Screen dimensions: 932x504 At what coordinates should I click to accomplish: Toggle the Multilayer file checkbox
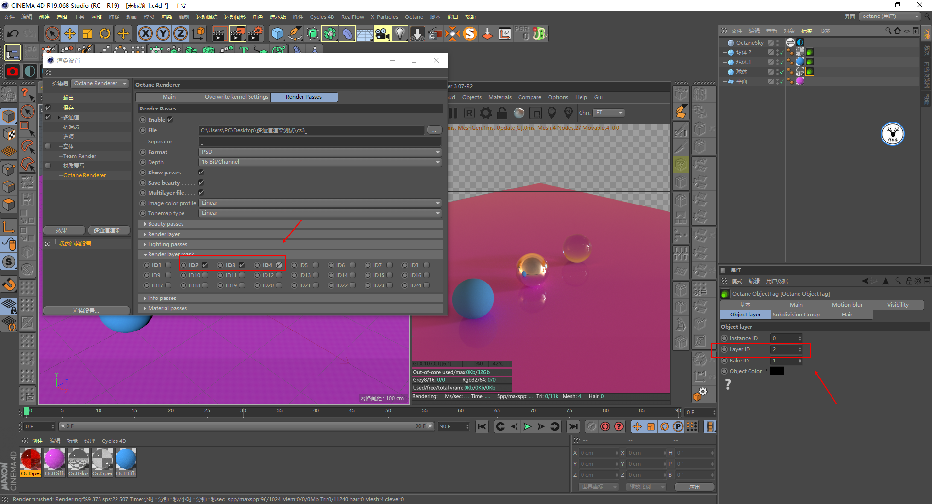click(x=201, y=193)
